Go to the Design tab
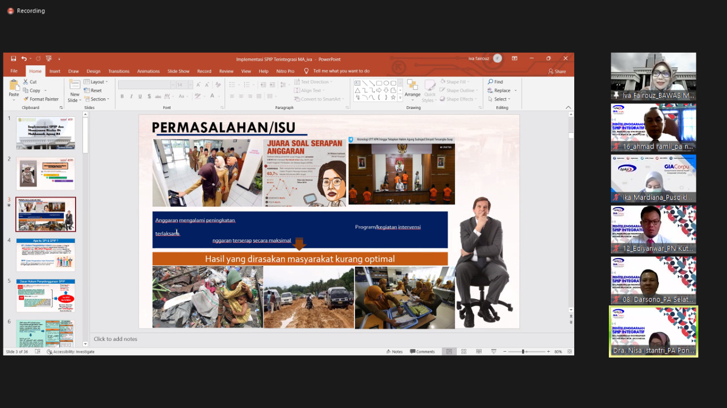Viewport: 727px width, 408px height. 93,71
